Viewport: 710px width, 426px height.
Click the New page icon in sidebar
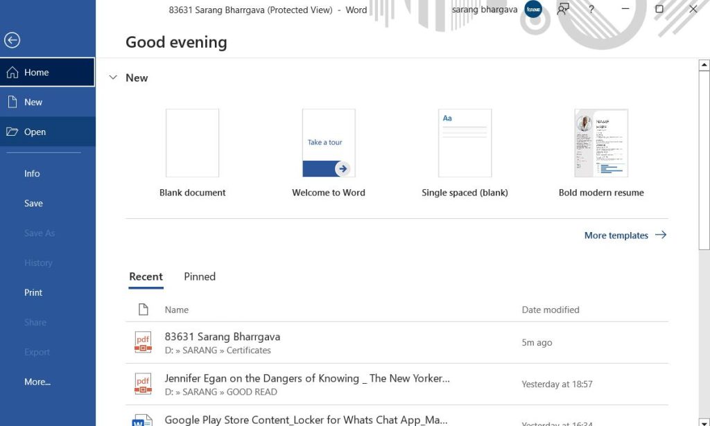point(12,102)
